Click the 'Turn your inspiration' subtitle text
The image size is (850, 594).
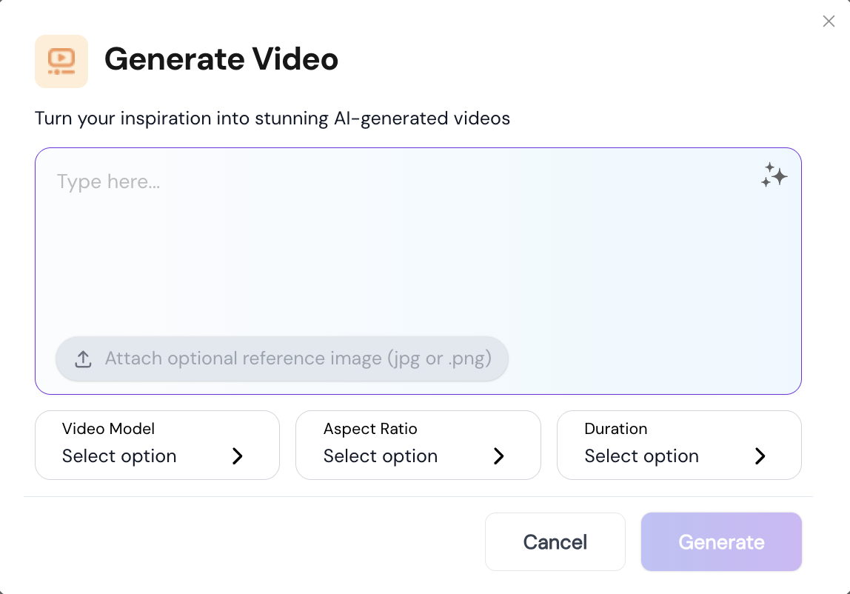click(x=272, y=119)
